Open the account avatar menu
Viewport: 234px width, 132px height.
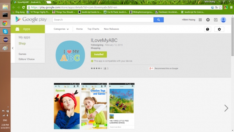click(x=223, y=20)
